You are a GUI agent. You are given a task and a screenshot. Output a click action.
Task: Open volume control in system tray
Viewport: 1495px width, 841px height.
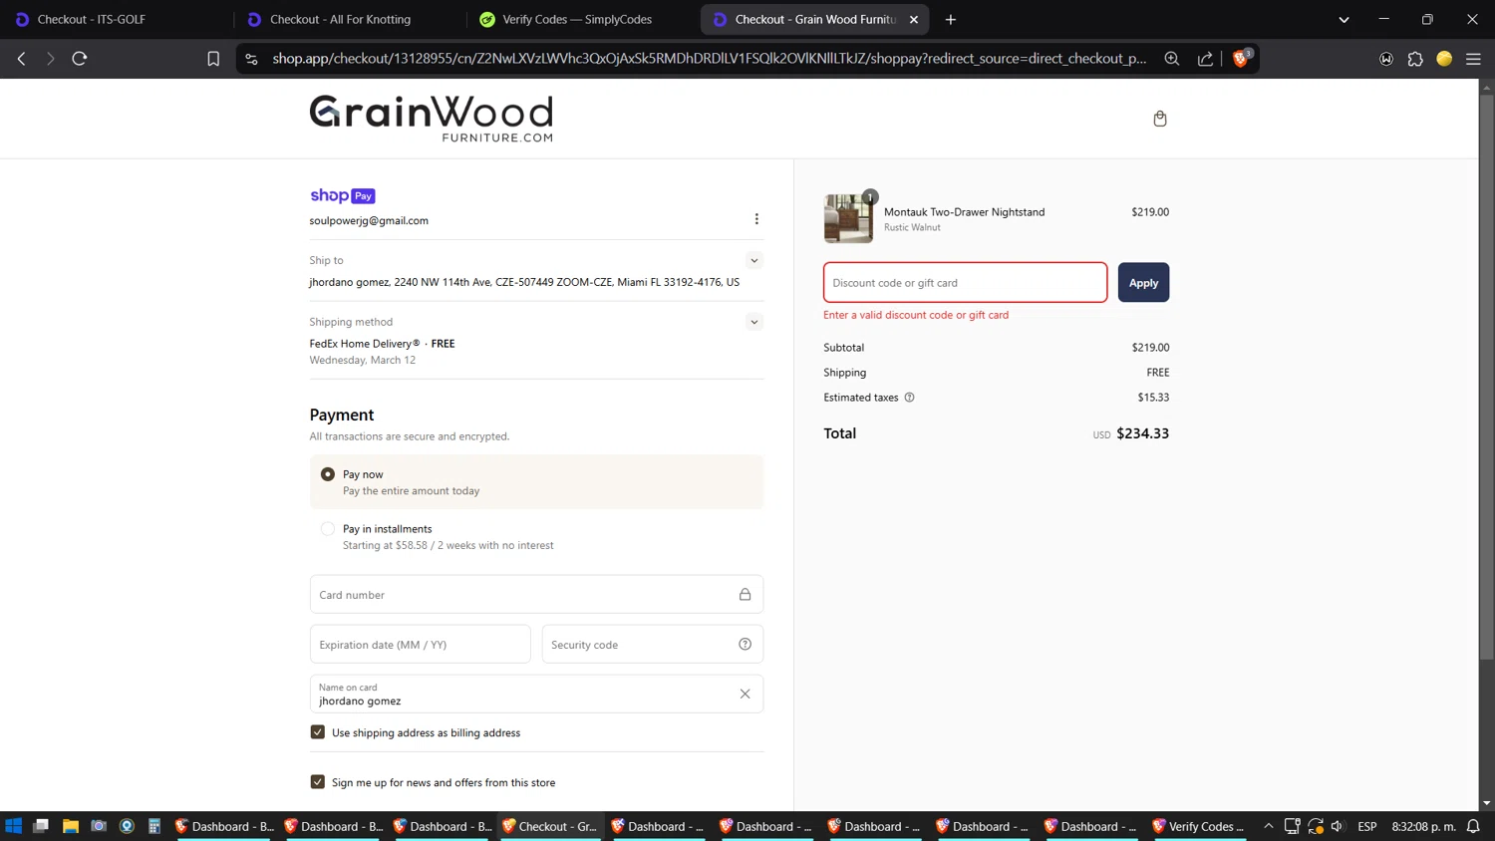click(1338, 826)
